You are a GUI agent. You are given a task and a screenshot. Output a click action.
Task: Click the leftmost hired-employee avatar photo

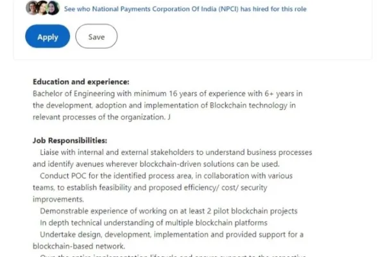coord(32,8)
